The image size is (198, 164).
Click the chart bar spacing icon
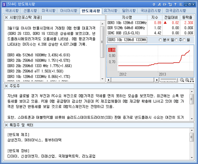coord(192,80)
